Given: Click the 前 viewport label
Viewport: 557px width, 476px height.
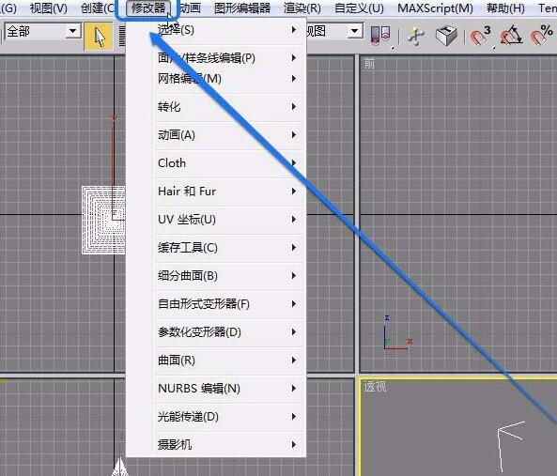Looking at the screenshot, I should pyautogui.click(x=369, y=64).
